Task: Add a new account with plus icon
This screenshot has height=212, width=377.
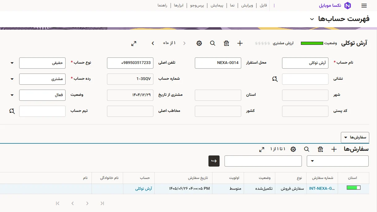Action: pyautogui.click(x=240, y=43)
